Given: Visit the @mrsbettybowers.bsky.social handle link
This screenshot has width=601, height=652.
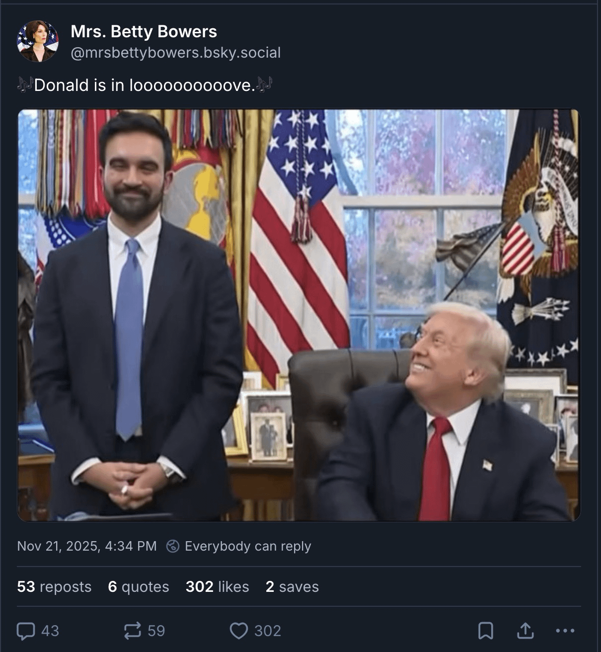Looking at the screenshot, I should coord(175,53).
